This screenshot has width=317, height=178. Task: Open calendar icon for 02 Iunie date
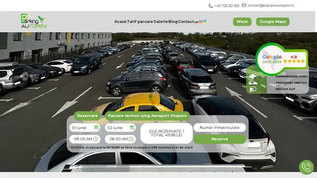[x=132, y=127]
